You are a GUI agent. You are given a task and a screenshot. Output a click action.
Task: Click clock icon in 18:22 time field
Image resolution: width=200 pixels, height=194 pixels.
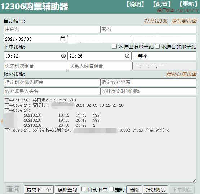click(63, 56)
